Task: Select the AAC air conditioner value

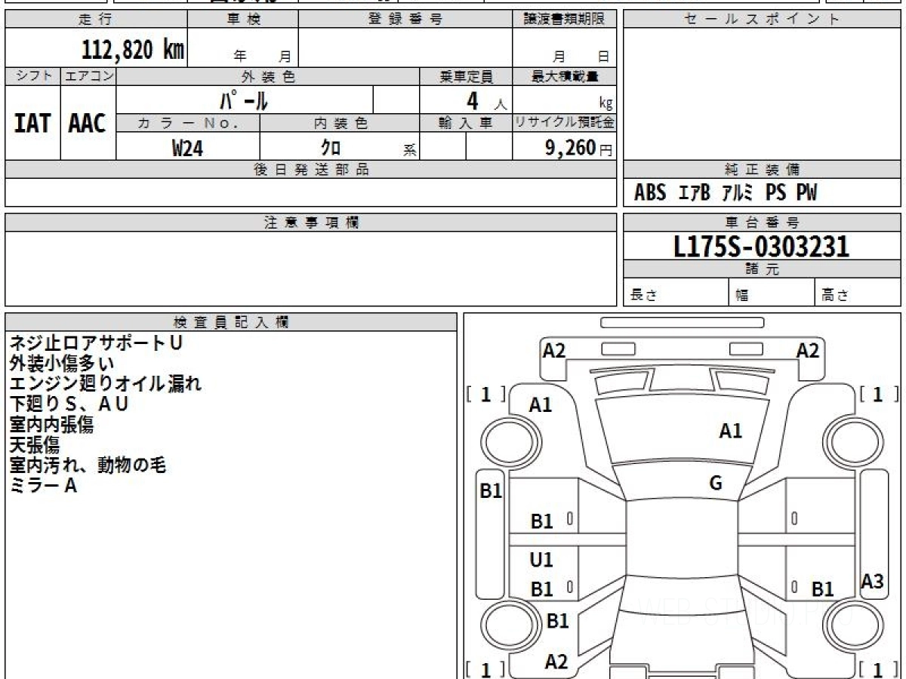Action: click(x=88, y=123)
